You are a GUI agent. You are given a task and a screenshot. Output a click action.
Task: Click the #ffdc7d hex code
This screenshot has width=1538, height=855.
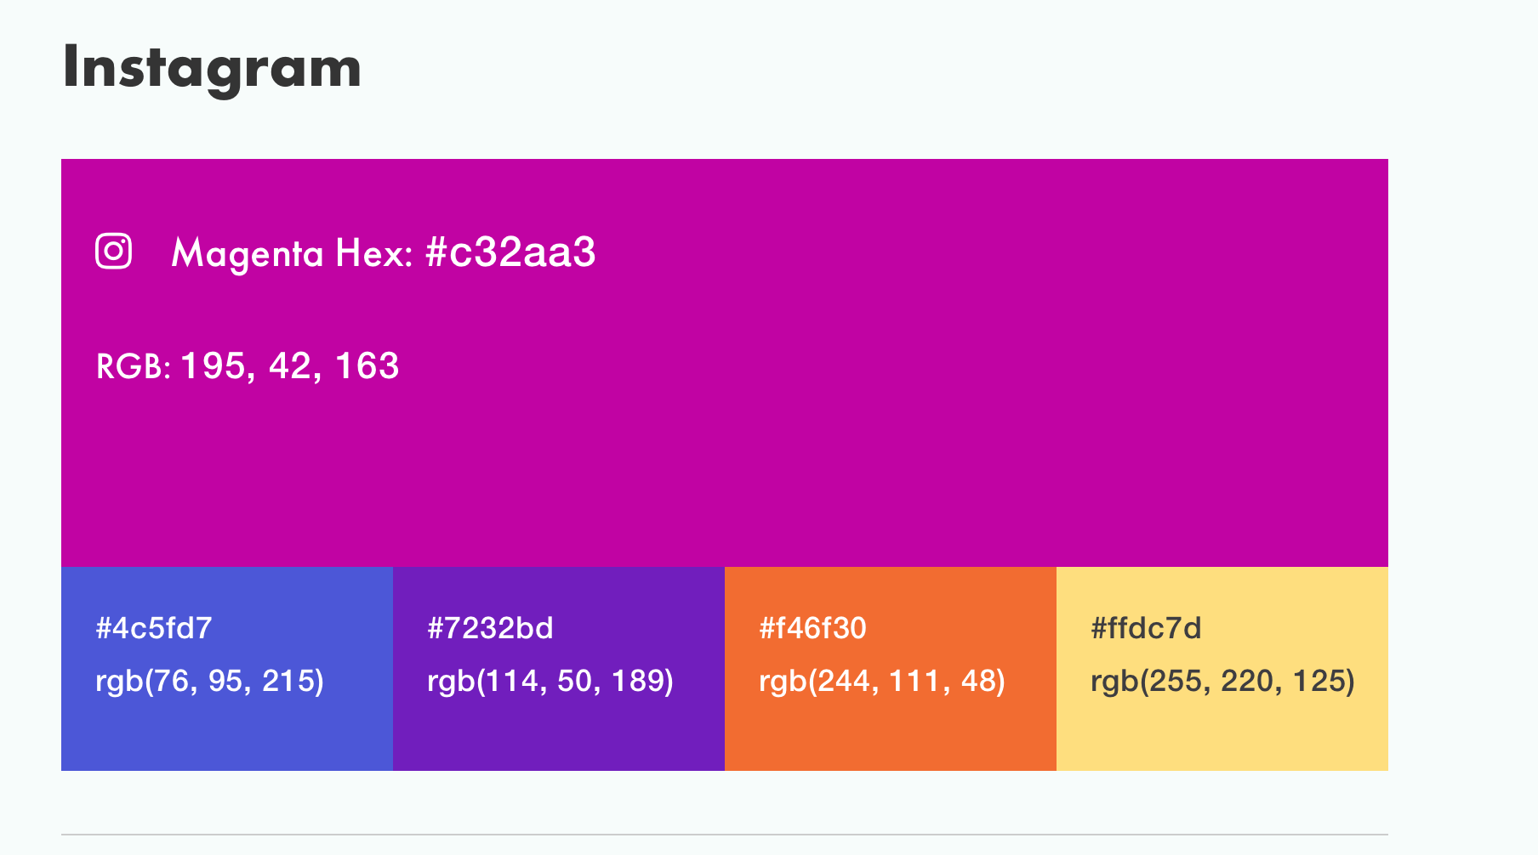point(1146,628)
